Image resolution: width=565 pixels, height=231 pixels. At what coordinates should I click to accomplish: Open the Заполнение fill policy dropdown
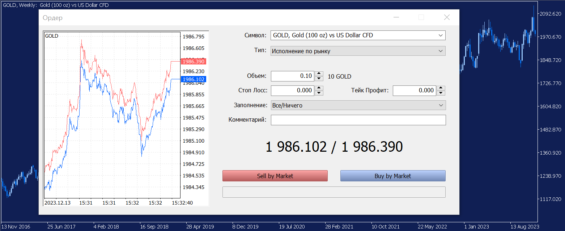point(358,105)
